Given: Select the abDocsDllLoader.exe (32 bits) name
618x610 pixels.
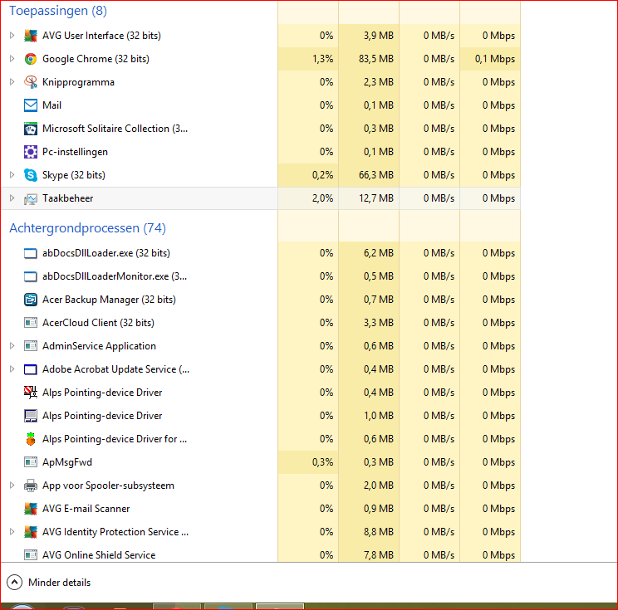Looking at the screenshot, I should pyautogui.click(x=106, y=253).
